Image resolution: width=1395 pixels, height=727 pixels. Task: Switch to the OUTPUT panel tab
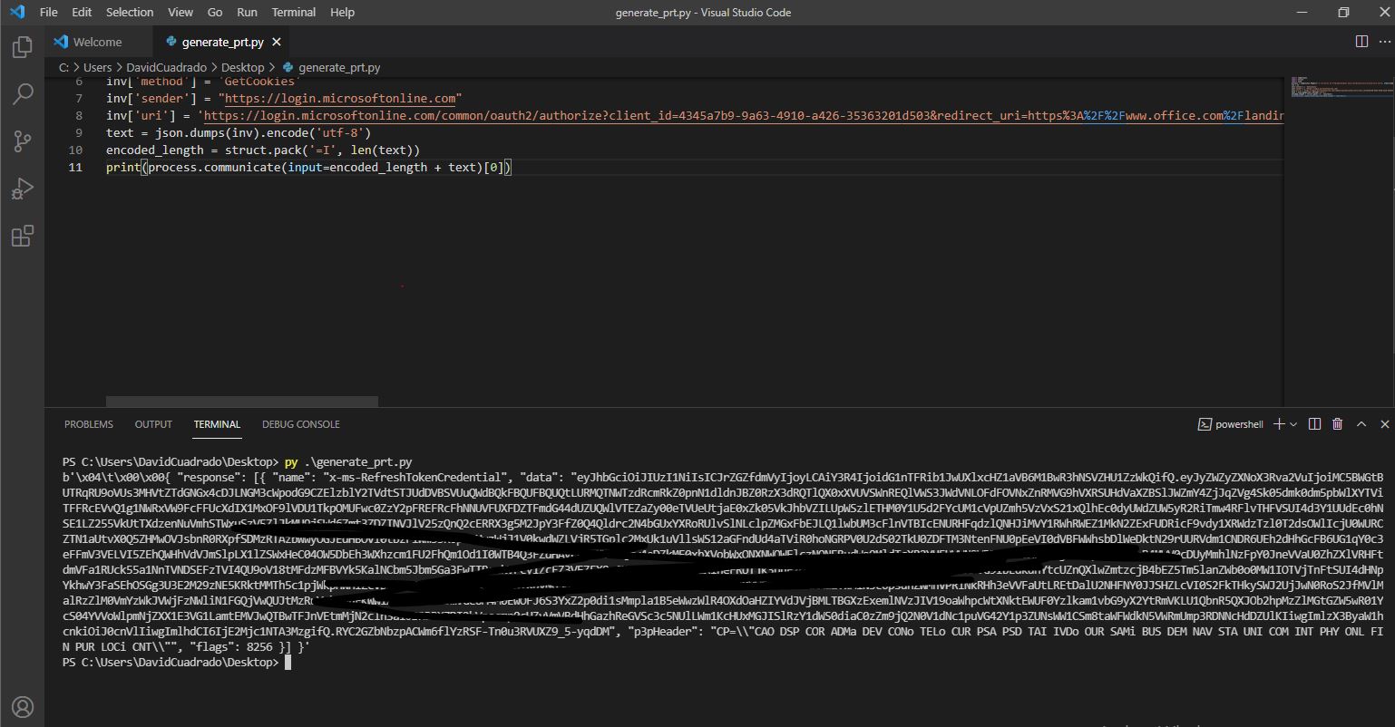click(153, 424)
